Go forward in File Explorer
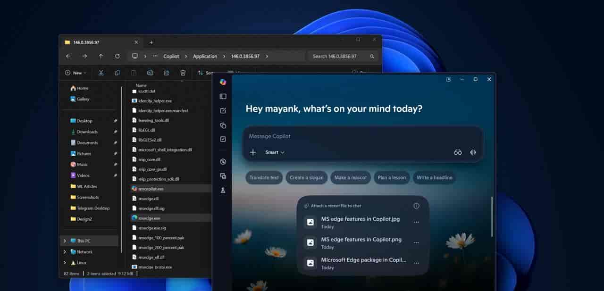 pos(84,56)
